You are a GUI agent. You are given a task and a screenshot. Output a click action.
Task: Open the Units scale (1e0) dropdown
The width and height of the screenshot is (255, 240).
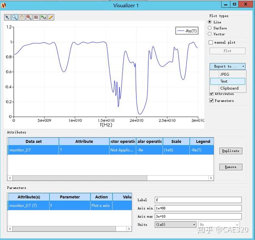[x=175, y=225]
